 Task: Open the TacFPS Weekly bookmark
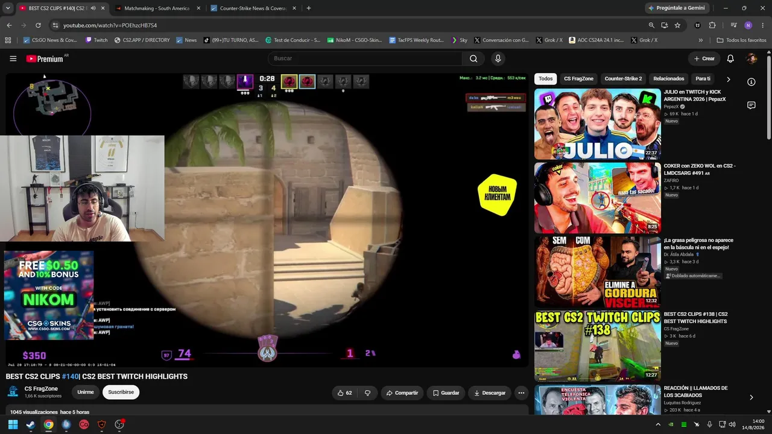pyautogui.click(x=416, y=40)
